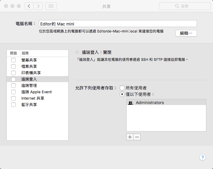213x169 pixels.
Task: Click the magnifier icon in the search field
Action: pyautogui.click(x=177, y=6)
